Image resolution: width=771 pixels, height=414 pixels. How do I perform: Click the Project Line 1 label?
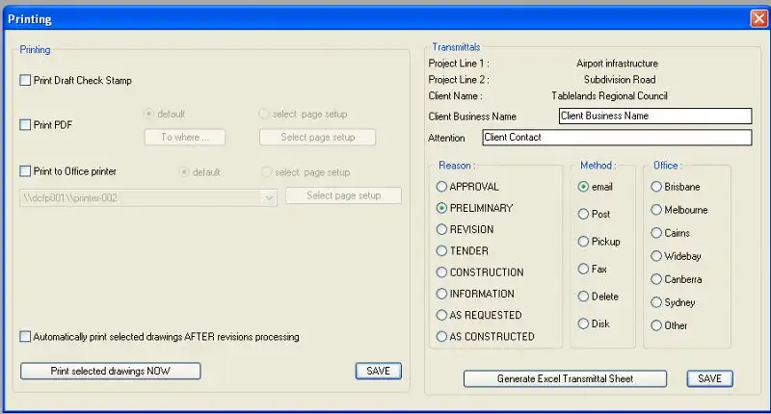tap(459, 64)
